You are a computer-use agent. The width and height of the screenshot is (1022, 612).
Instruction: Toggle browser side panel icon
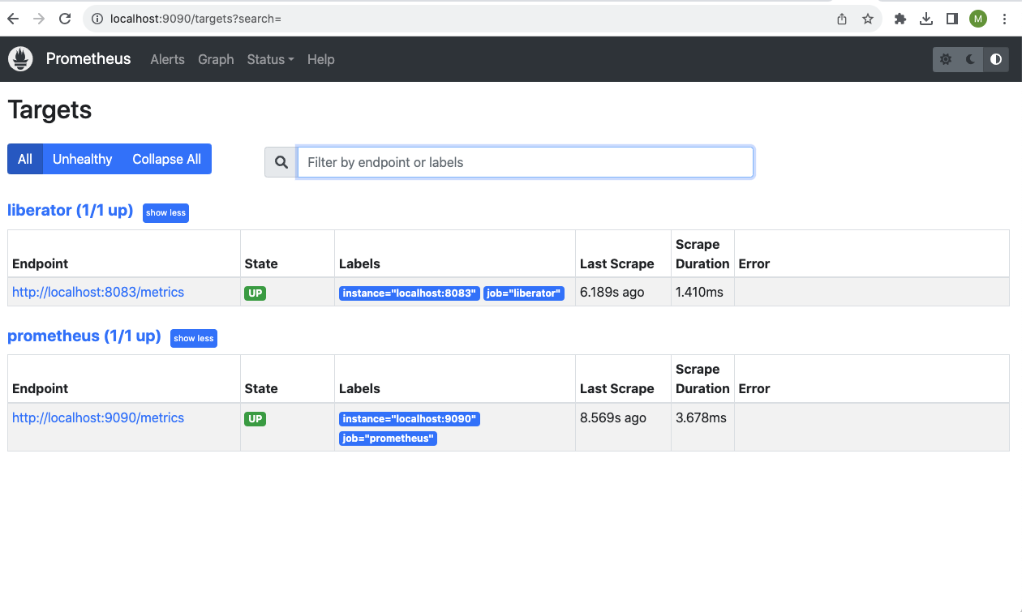pos(952,19)
